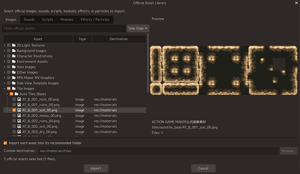Check AT_B_002_ruins_00.png checkbox

[14, 121]
